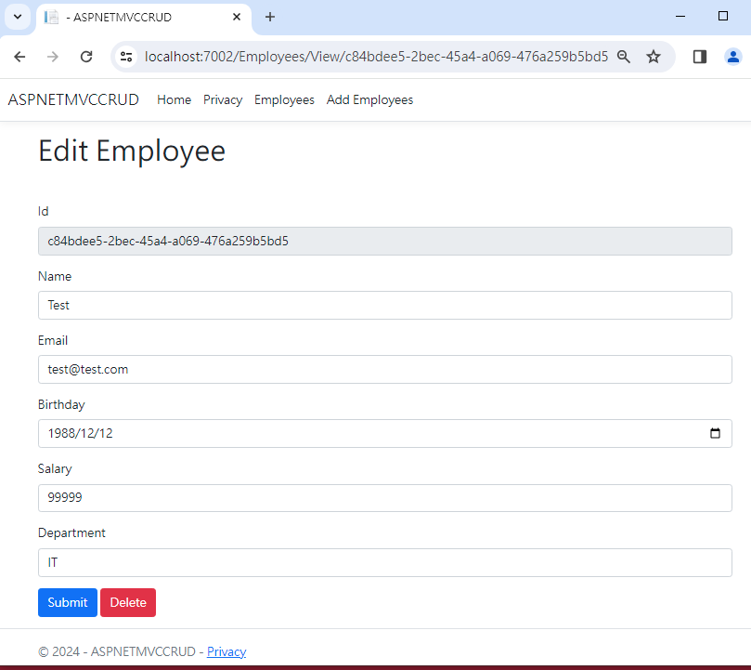The width and height of the screenshot is (751, 670).
Task: Open the Birthday calendar picker
Action: (x=715, y=433)
